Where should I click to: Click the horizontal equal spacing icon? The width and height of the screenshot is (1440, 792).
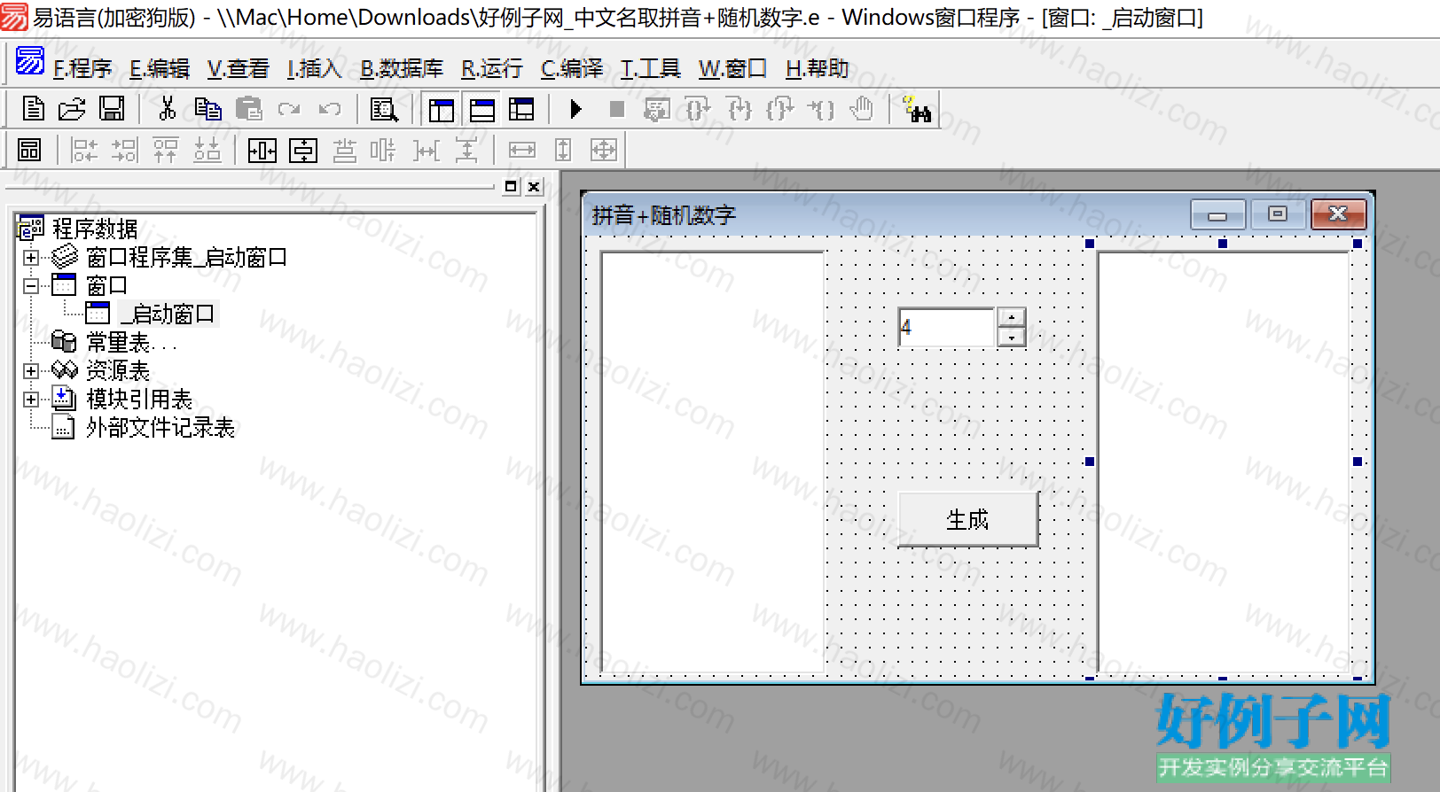(427, 150)
